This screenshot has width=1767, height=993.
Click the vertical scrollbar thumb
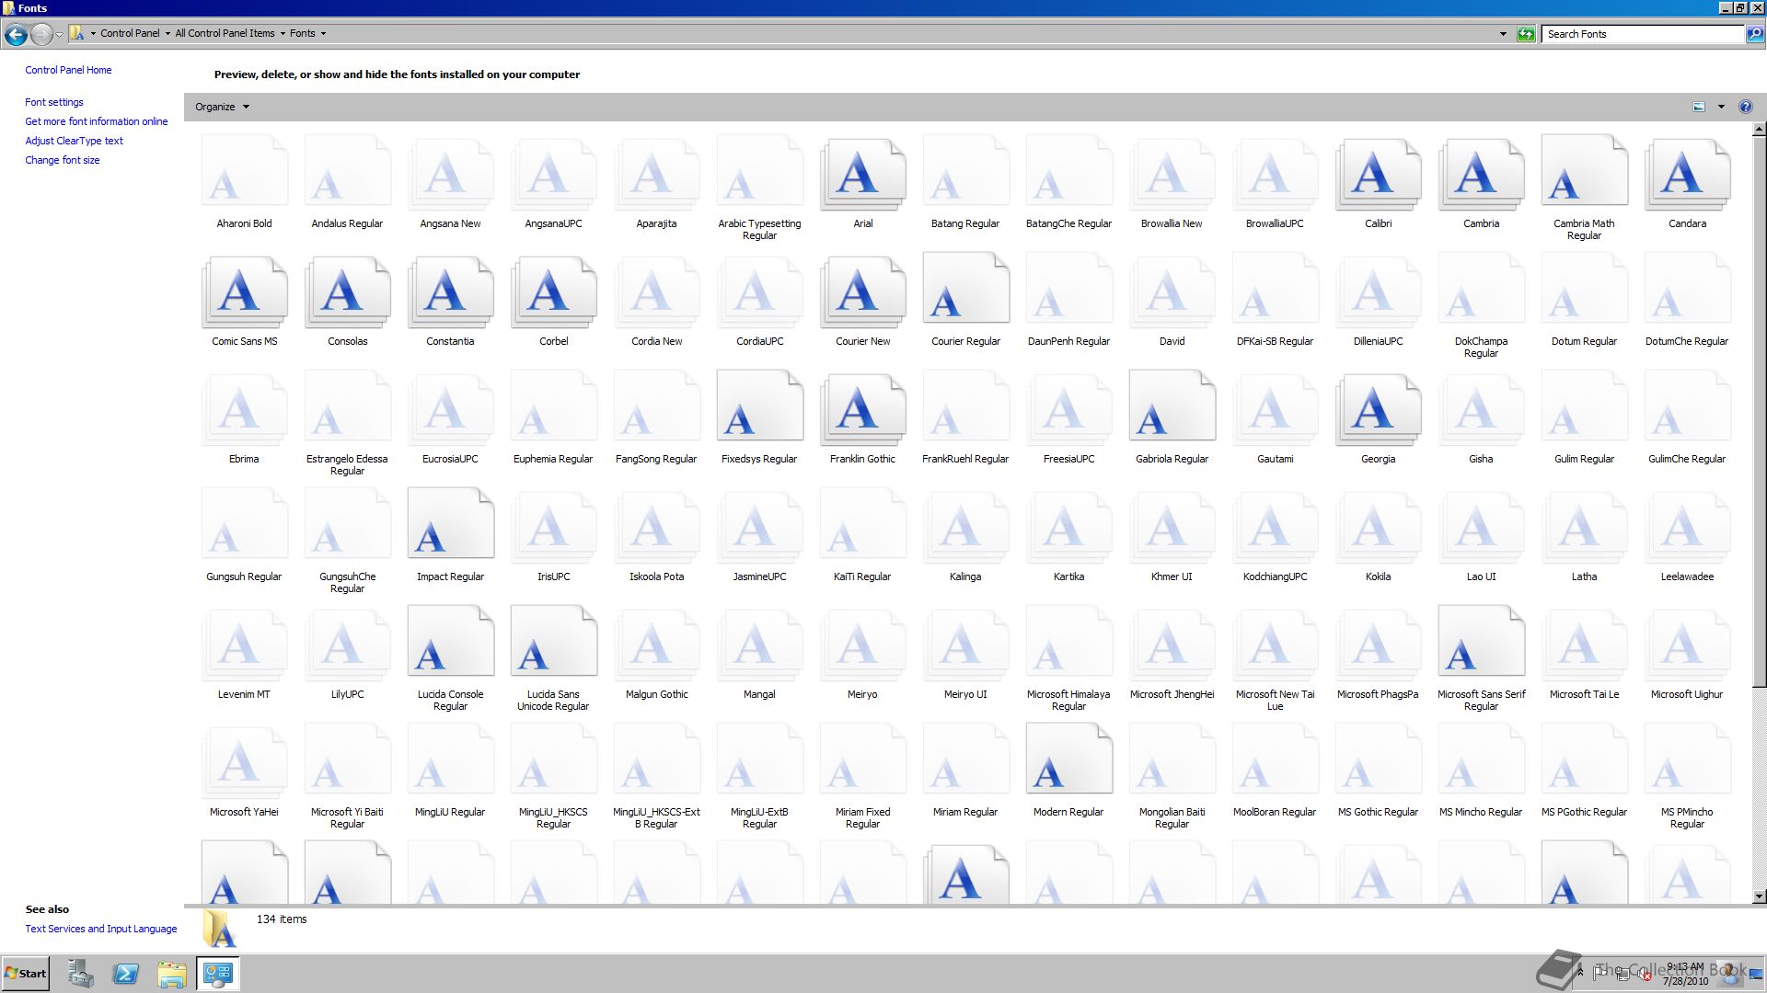pyautogui.click(x=1759, y=411)
